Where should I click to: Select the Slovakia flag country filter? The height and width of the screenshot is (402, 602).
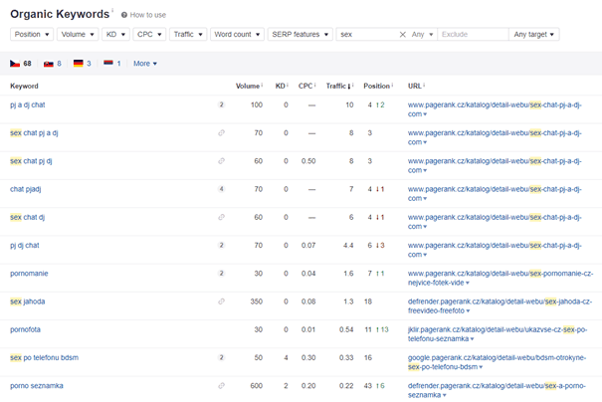49,63
